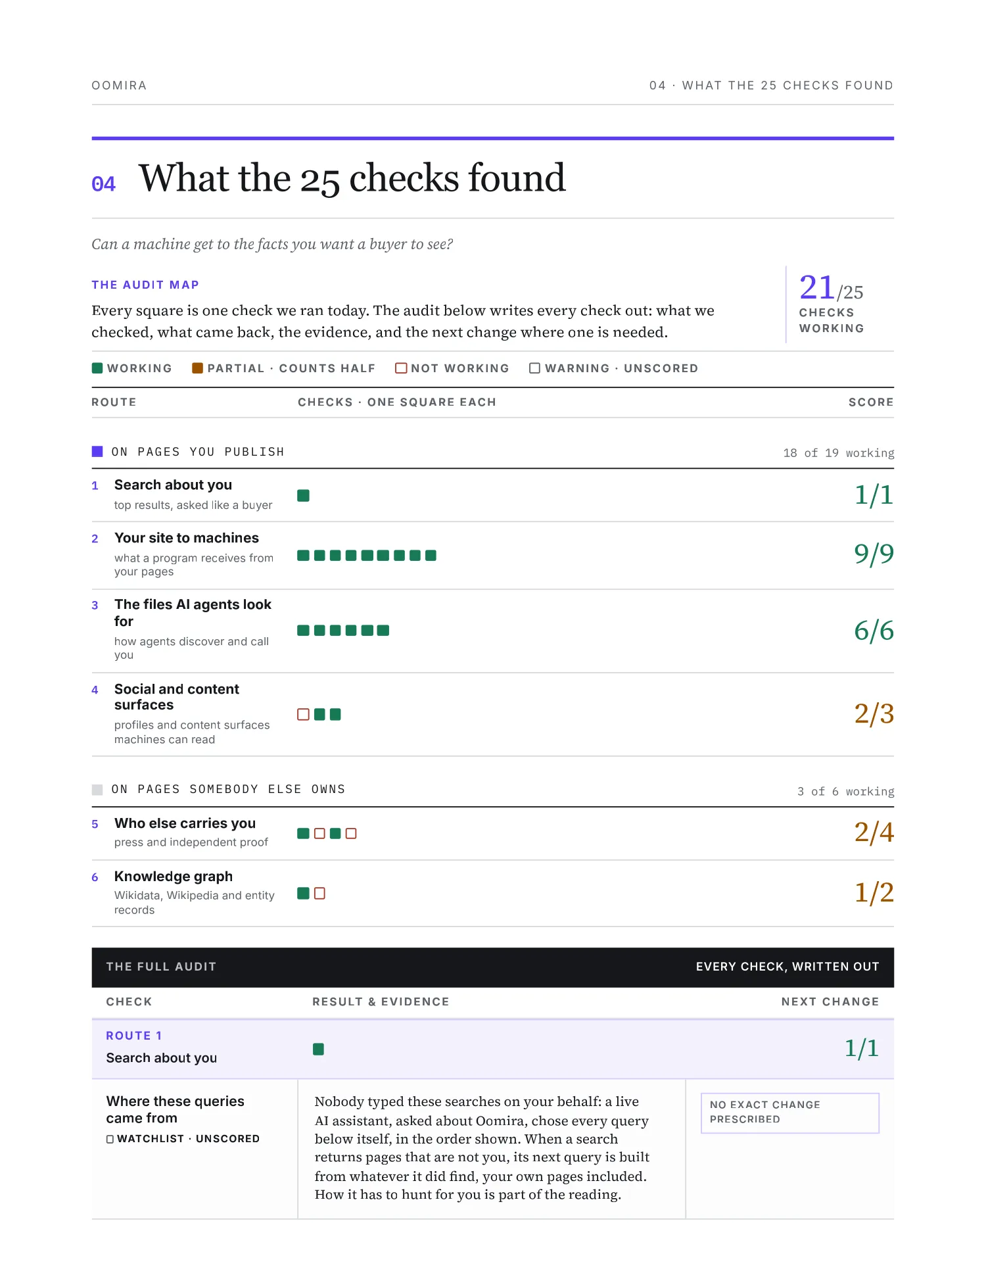
Task: Click the grey square beside On Pages Somebody Else Owns
Action: tap(97, 789)
